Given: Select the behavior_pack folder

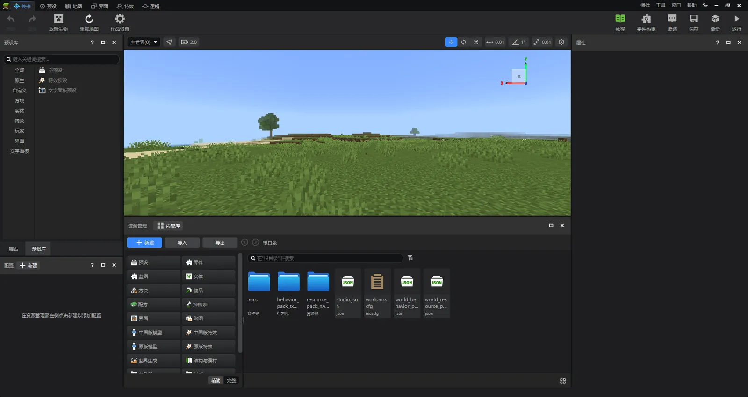Looking at the screenshot, I should (x=288, y=293).
